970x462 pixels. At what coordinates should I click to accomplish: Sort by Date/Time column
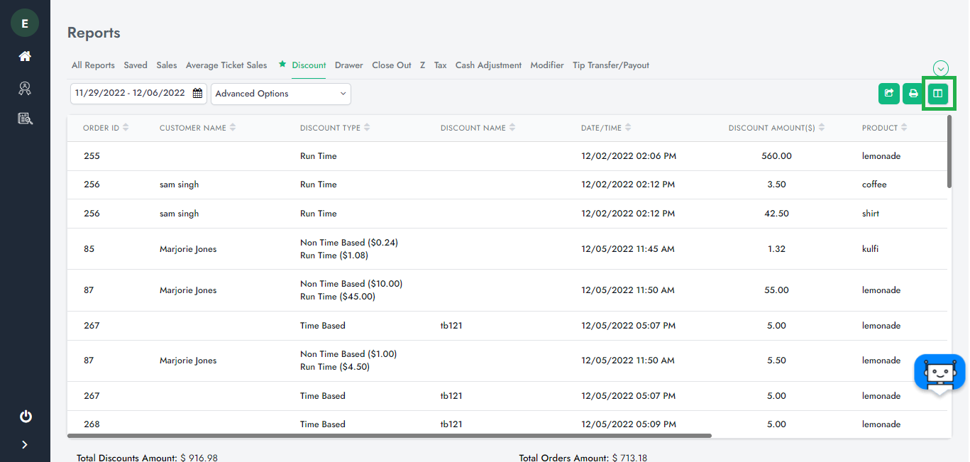pyautogui.click(x=605, y=128)
